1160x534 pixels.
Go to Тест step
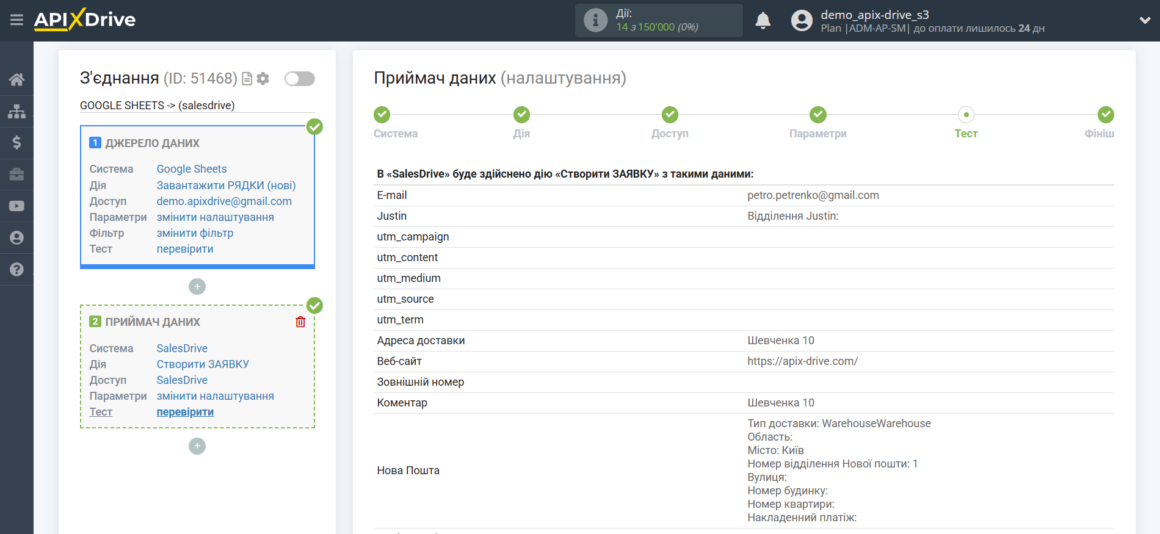coord(966,114)
